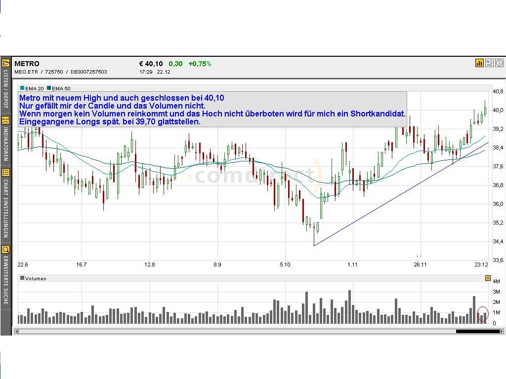
Task: Open the ERWEITERTE SUCHE sidebar tab
Action: (5, 280)
